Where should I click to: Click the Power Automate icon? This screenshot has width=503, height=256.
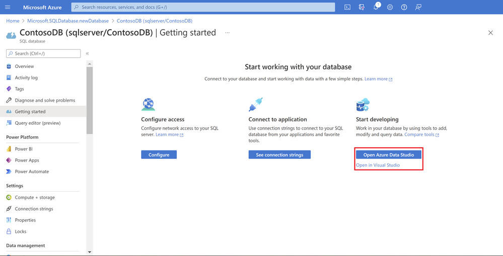click(x=9, y=172)
